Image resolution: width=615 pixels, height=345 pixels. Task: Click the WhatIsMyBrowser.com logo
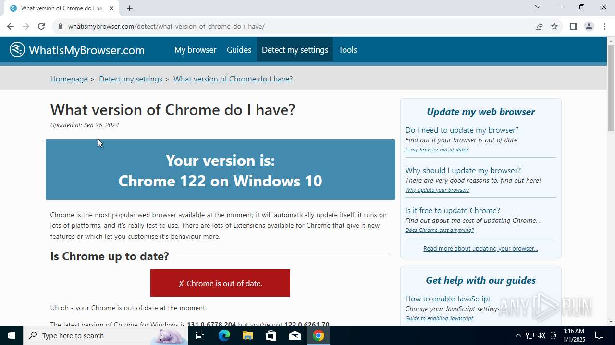pyautogui.click(x=77, y=50)
